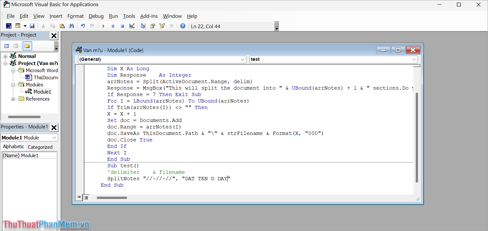This screenshot has height=231, width=488.
Task: Click the Find binoculars icon
Action: click(72, 26)
